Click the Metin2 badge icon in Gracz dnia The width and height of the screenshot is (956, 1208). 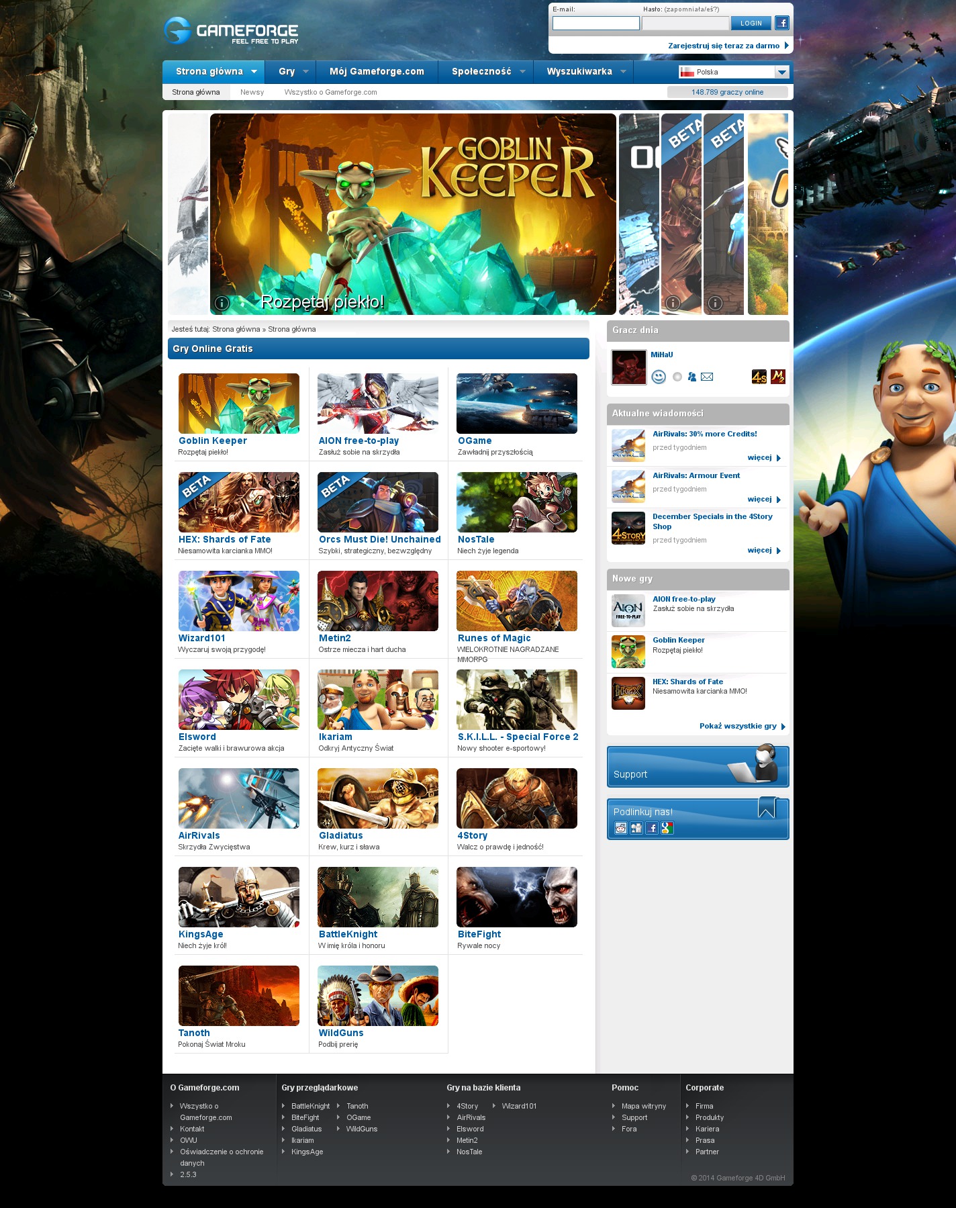point(777,377)
